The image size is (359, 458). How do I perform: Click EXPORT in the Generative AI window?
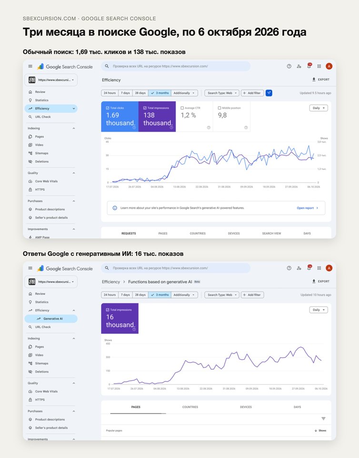point(321,281)
